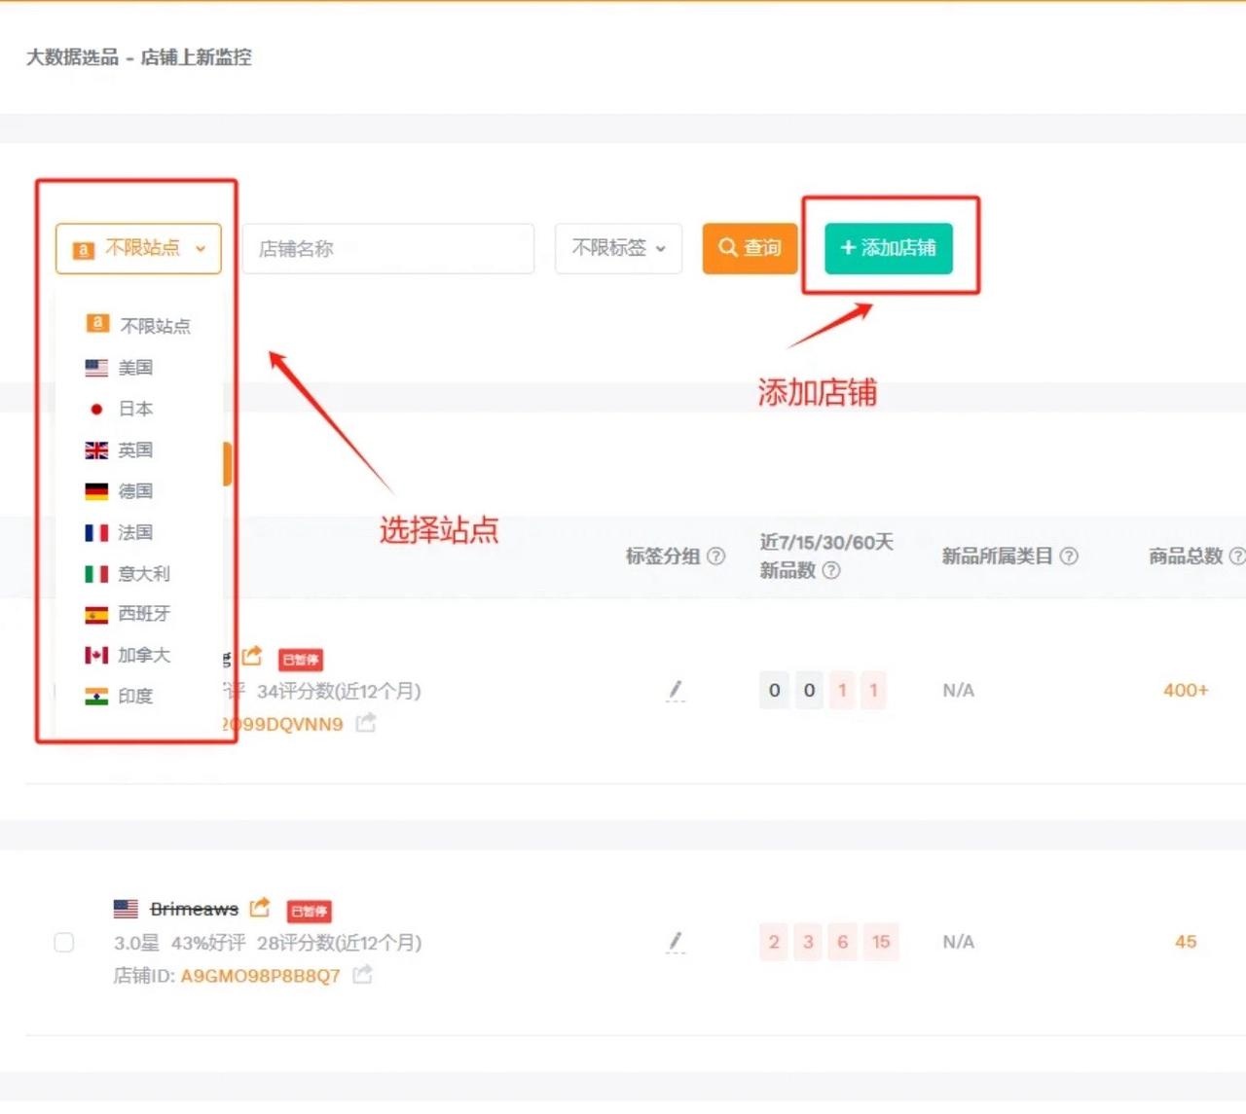Click help icon next to 新品数

point(831,570)
